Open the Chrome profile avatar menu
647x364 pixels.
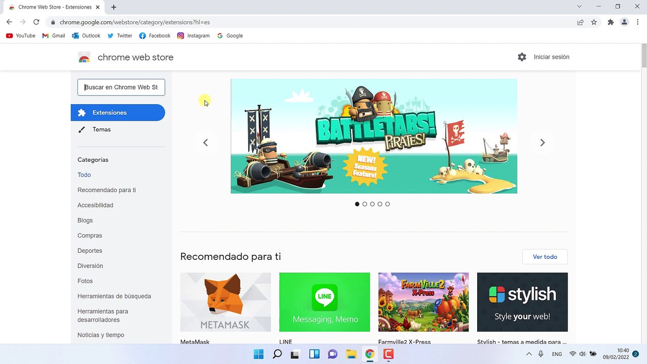[x=624, y=22]
